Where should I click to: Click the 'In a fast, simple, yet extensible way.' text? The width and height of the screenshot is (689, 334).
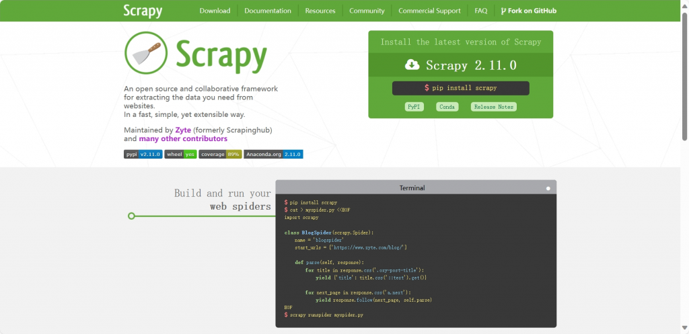[x=184, y=114]
